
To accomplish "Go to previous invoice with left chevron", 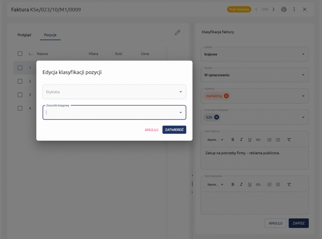I will pyautogui.click(x=256, y=9).
